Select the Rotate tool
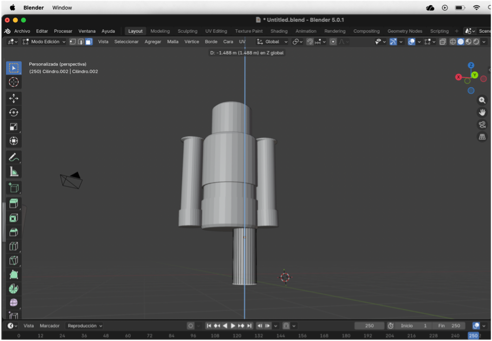492x341 pixels. (13, 113)
